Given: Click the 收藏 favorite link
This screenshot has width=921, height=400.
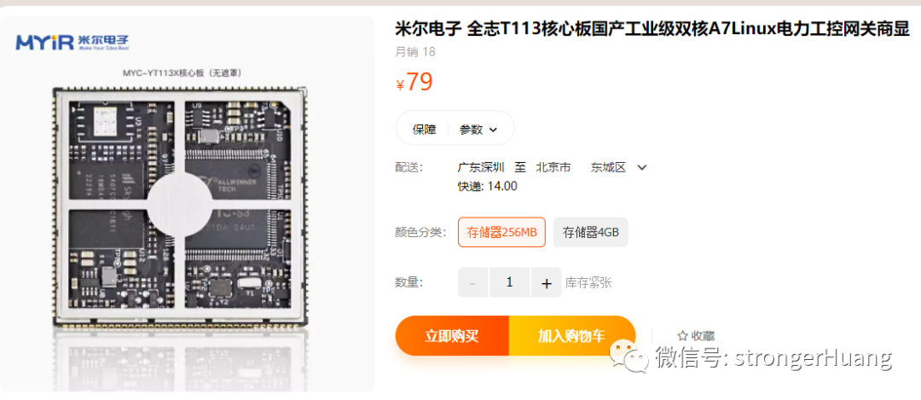Looking at the screenshot, I should (703, 336).
